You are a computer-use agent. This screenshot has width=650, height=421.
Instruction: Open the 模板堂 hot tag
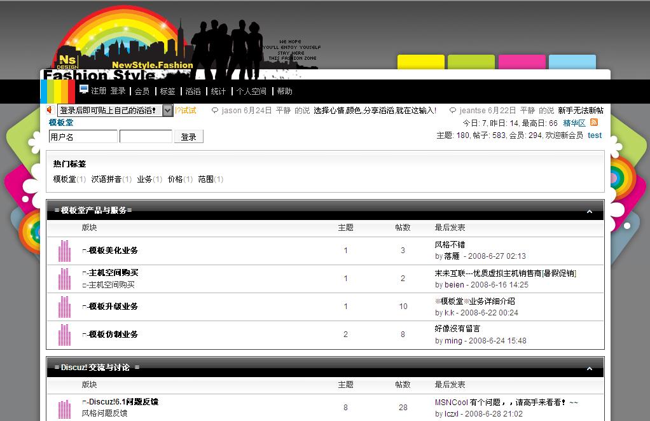pos(64,179)
